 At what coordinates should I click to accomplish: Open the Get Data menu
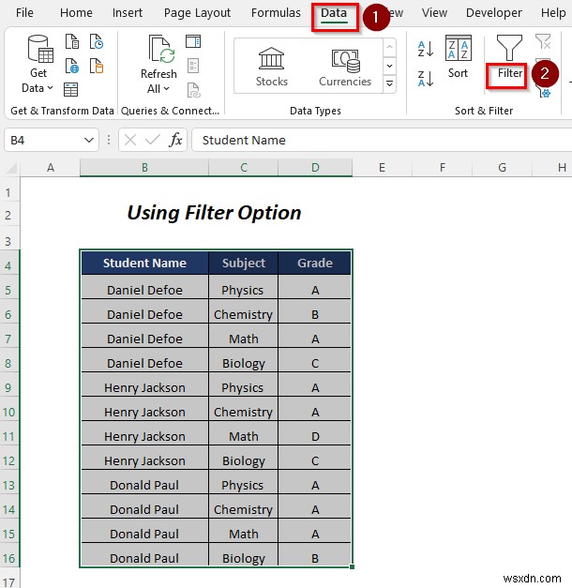(x=38, y=64)
